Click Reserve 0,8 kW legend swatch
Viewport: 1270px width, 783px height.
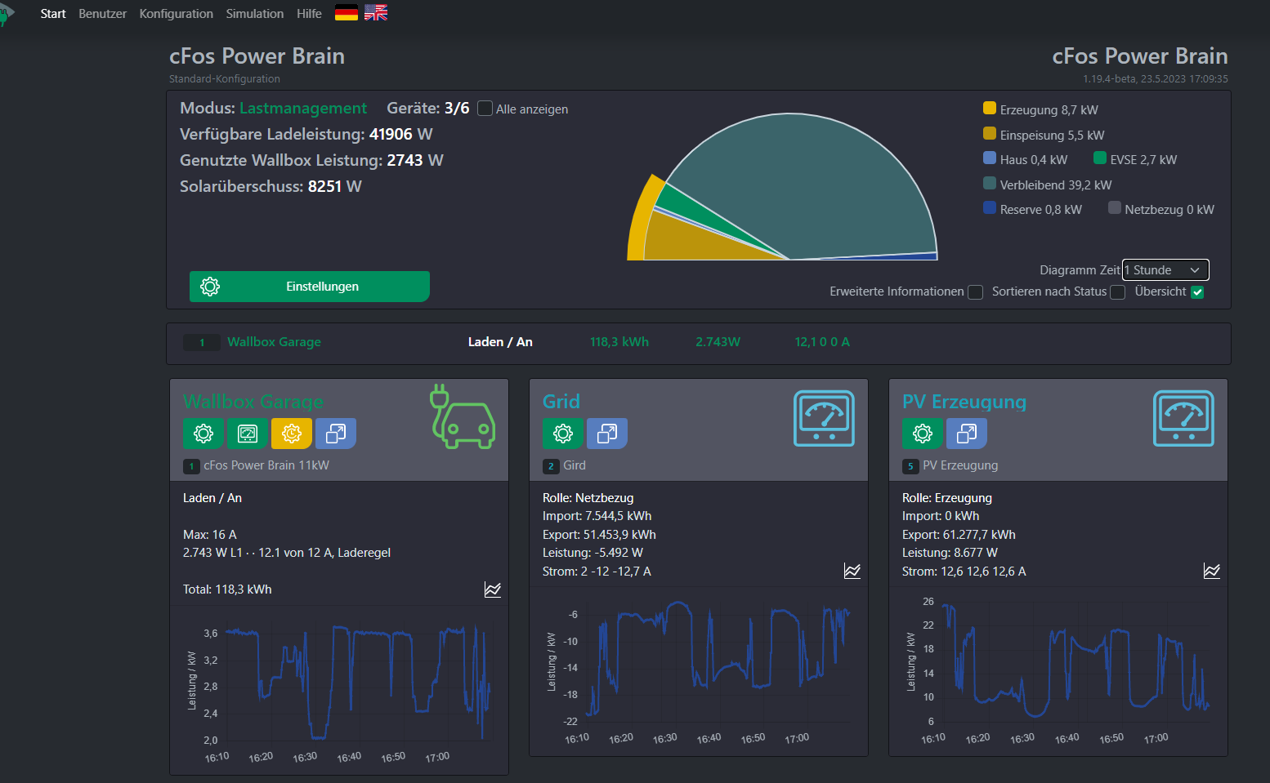[x=990, y=208]
